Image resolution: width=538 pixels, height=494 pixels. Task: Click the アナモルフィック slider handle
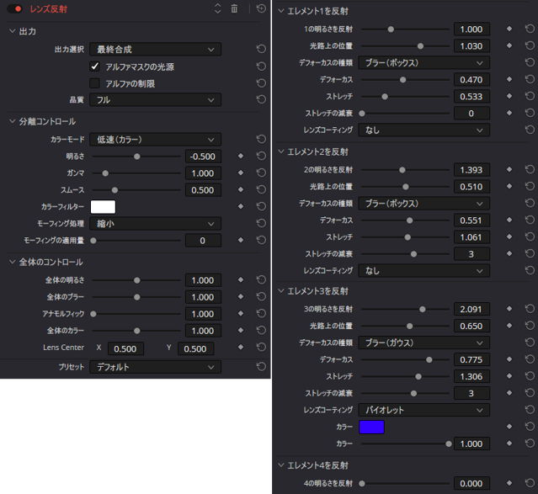click(93, 314)
